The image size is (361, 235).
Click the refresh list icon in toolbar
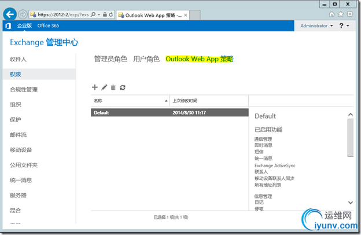tap(123, 87)
